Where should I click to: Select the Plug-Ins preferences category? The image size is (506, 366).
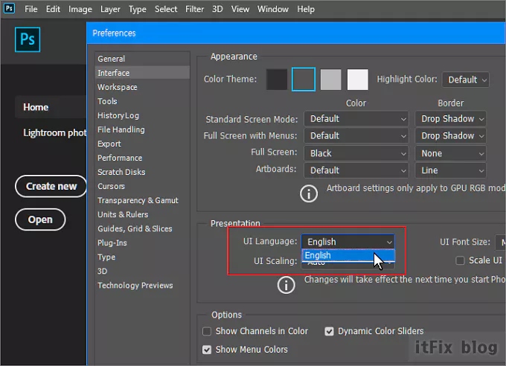tap(142, 243)
